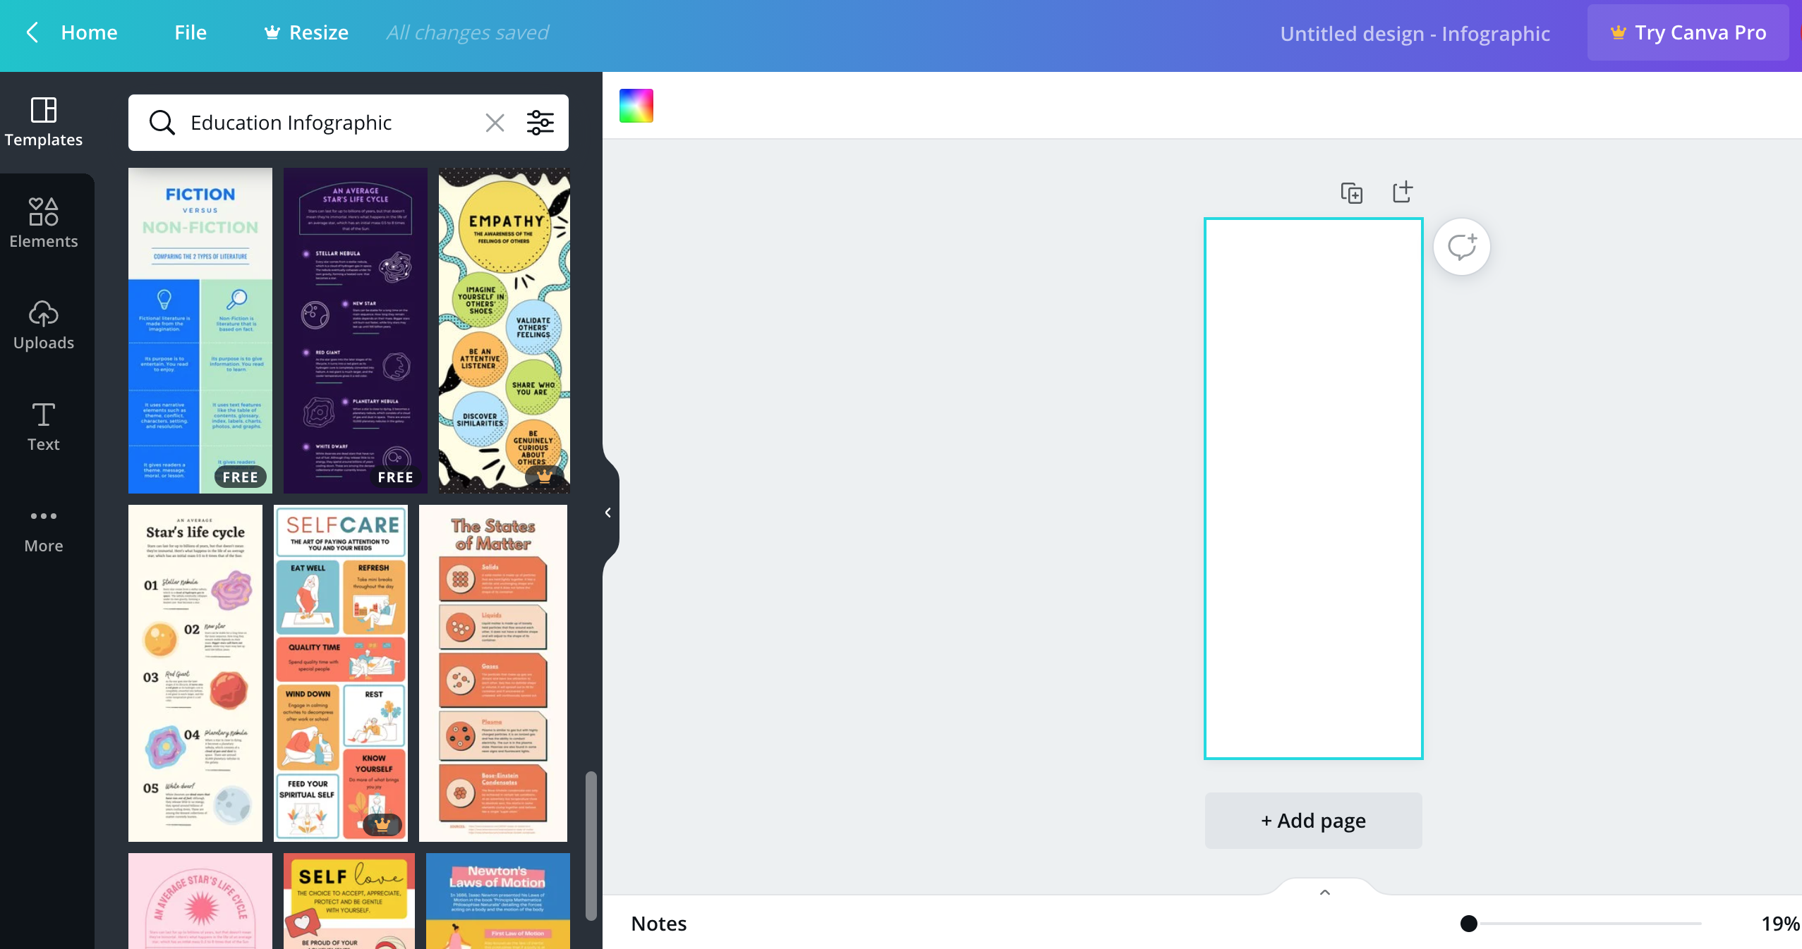The height and width of the screenshot is (949, 1802).
Task: Clear the template search text
Action: (495, 123)
